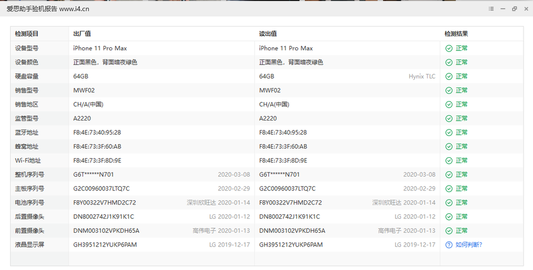
Task: Click factory value CH/A(中国)
Action: point(88,105)
